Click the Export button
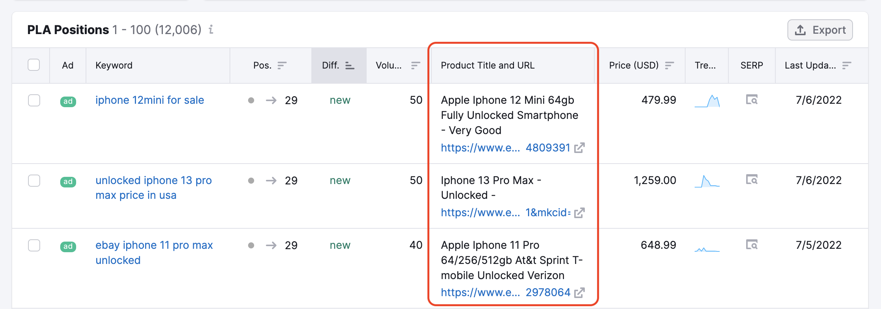Screen dimensions: 881x309 pyautogui.click(x=820, y=30)
